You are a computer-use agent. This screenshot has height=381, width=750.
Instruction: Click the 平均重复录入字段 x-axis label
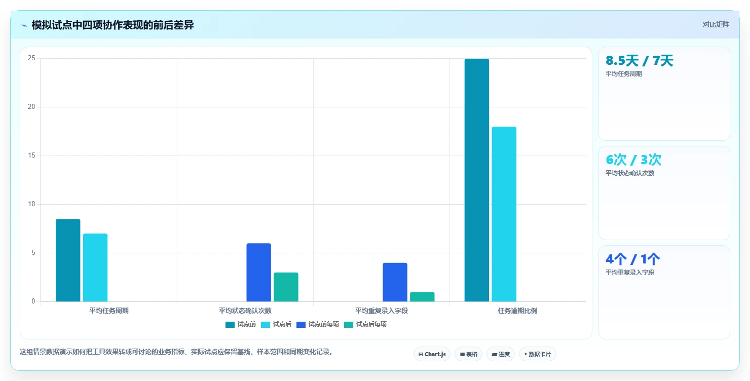coord(382,311)
